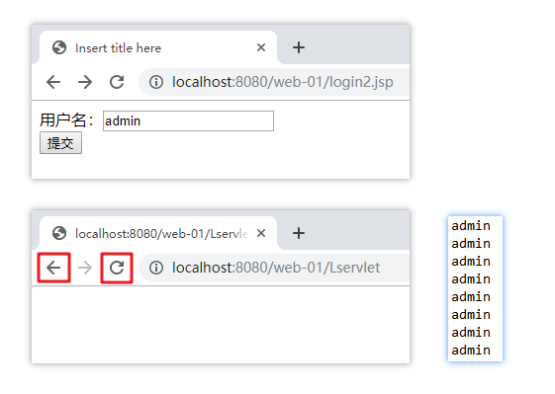555x394 pixels.
Task: Close the Lservlet tab
Action: point(261,233)
